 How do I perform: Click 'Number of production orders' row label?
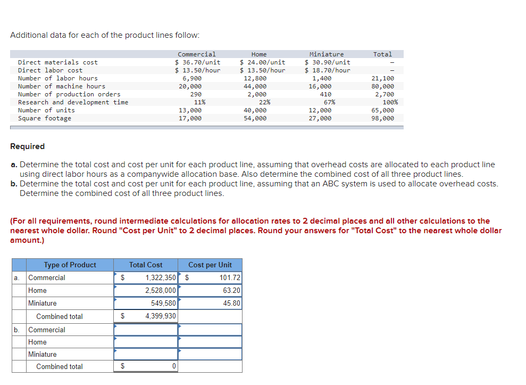pos(69,94)
